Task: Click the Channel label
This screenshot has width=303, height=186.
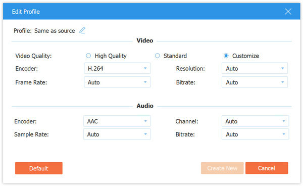Action: pyautogui.click(x=187, y=121)
